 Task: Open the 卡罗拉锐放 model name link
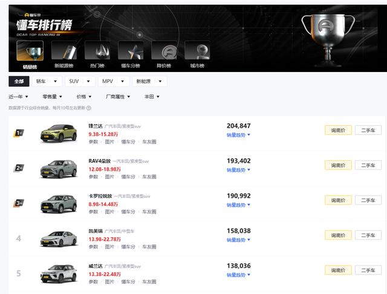click(x=100, y=196)
